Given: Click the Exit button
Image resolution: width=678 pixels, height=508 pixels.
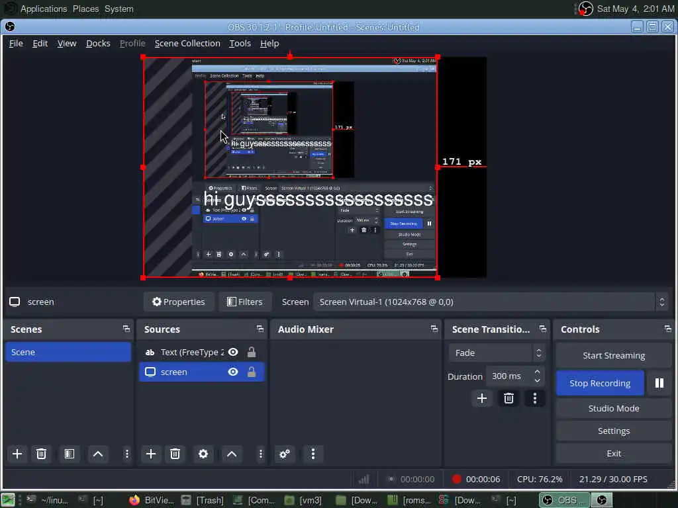Looking at the screenshot, I should [x=614, y=453].
